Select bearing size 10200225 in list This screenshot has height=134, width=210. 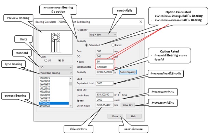(x=54, y=78)
